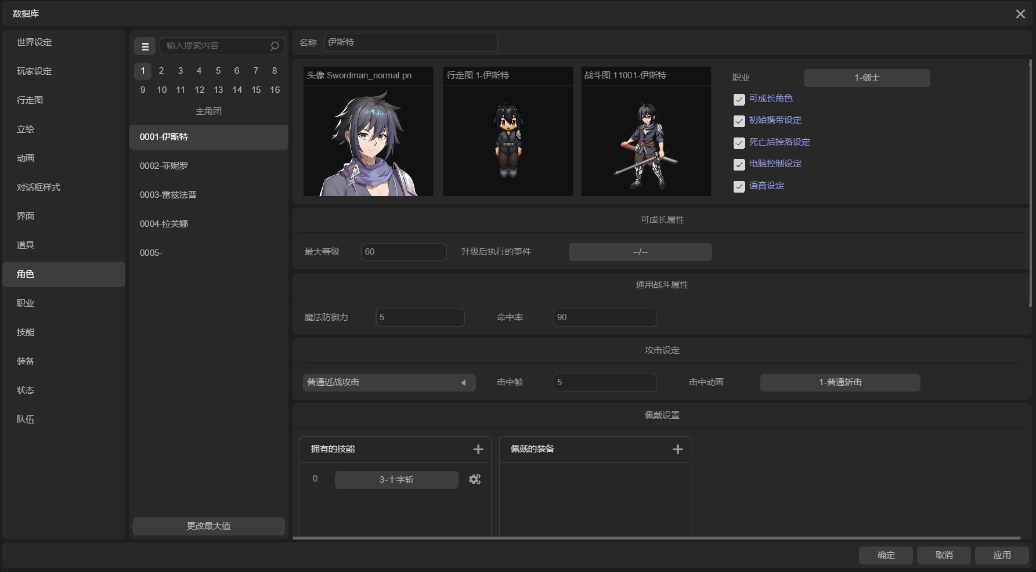Click the horizontal scrollbar under the editor

pyautogui.click(x=656, y=538)
